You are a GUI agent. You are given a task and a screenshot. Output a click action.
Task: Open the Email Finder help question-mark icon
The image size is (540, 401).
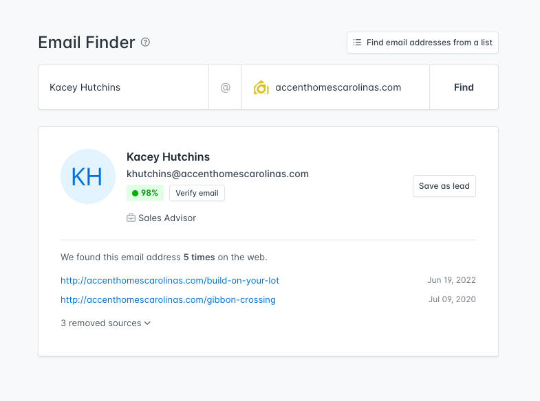click(x=145, y=42)
